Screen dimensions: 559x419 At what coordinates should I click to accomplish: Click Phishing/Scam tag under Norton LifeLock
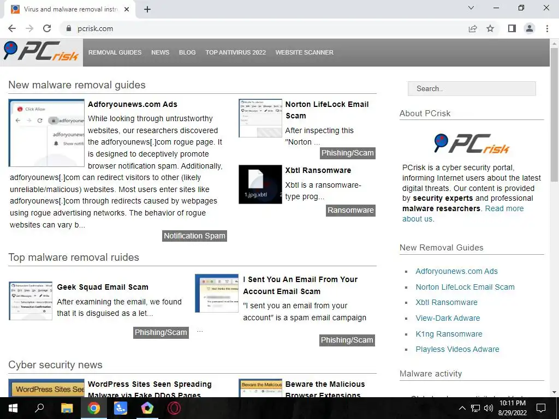tap(347, 153)
